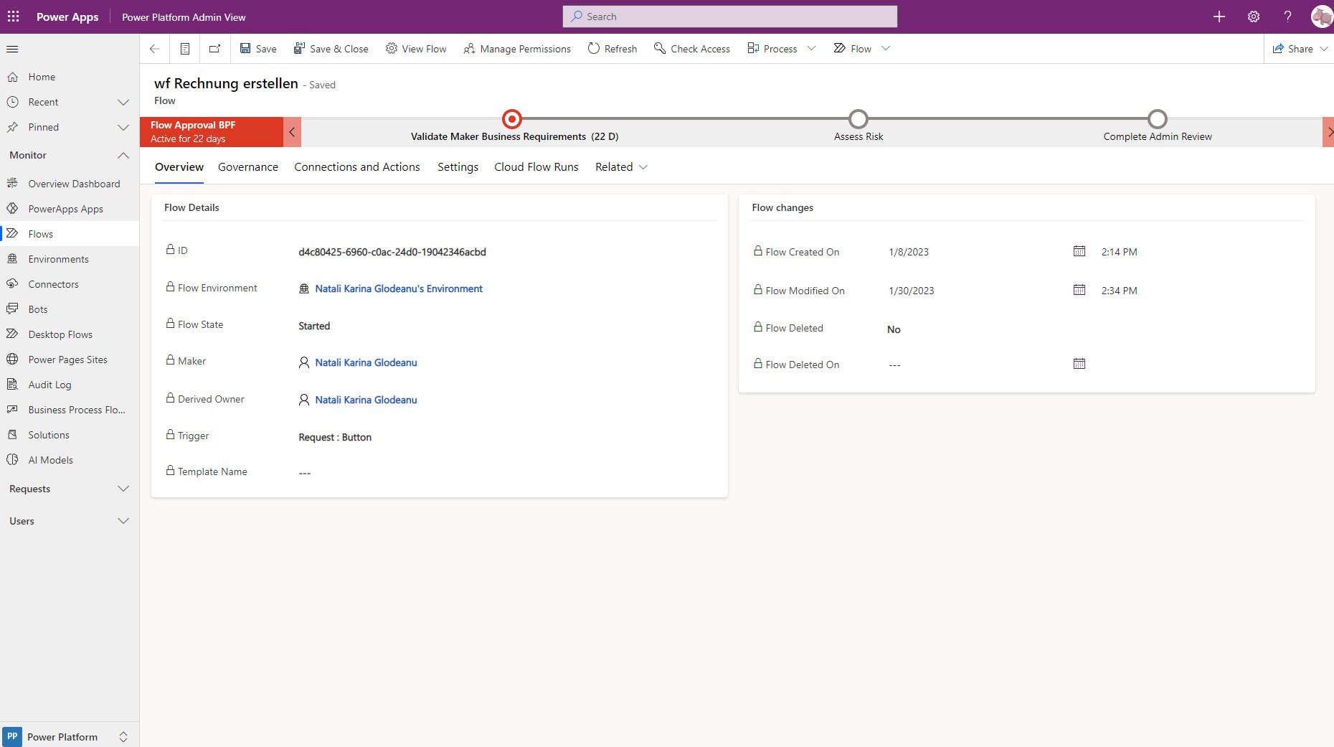
Task: Expand the Flow dropdown chevron
Action: (x=886, y=49)
